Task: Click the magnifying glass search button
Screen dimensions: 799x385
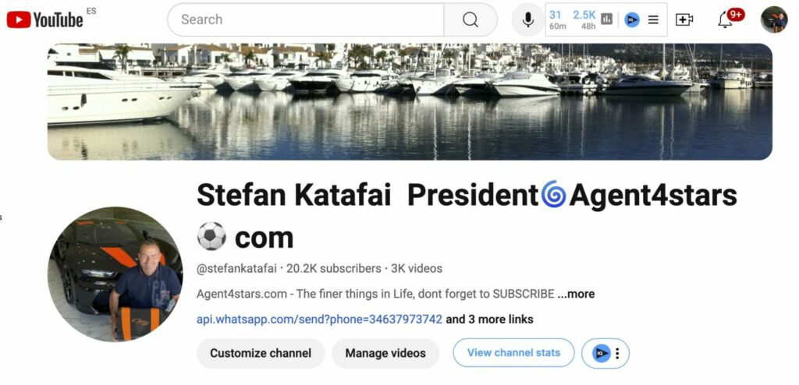Action: pos(471,19)
